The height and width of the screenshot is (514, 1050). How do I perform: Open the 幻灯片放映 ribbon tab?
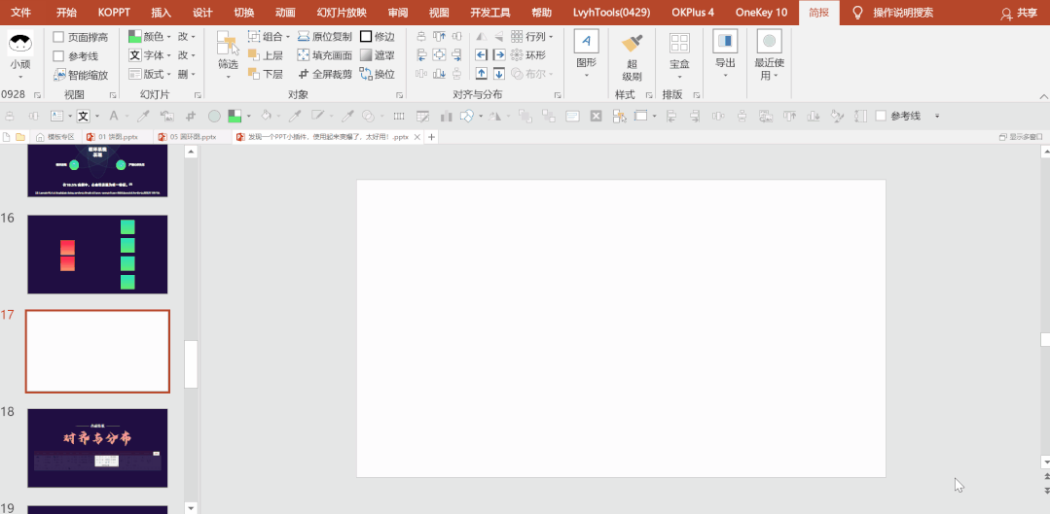(342, 12)
